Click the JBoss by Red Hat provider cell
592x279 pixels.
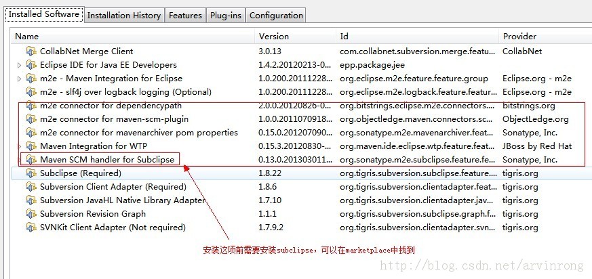pos(537,146)
